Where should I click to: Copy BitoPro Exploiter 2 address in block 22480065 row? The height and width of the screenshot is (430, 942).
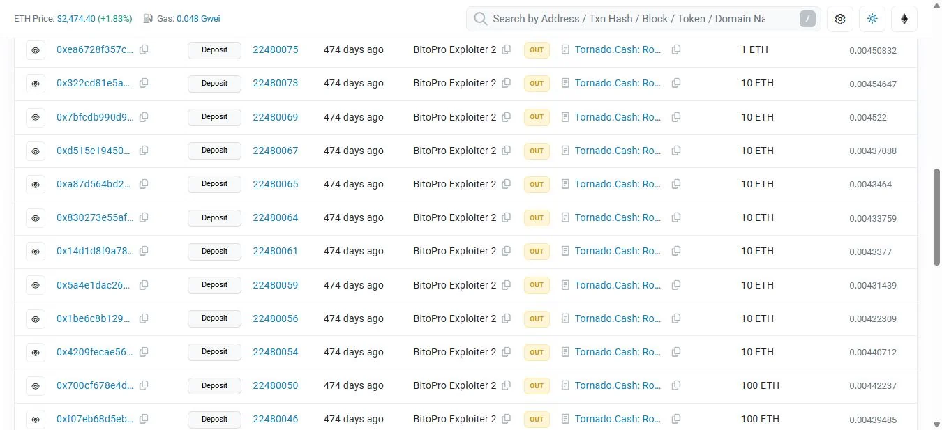click(x=507, y=184)
